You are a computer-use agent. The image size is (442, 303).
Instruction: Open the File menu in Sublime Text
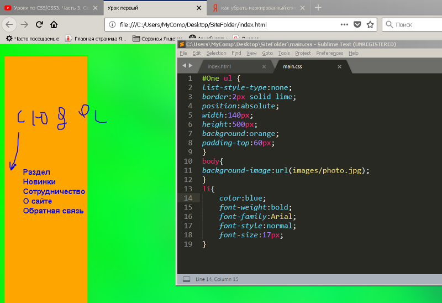[183, 53]
